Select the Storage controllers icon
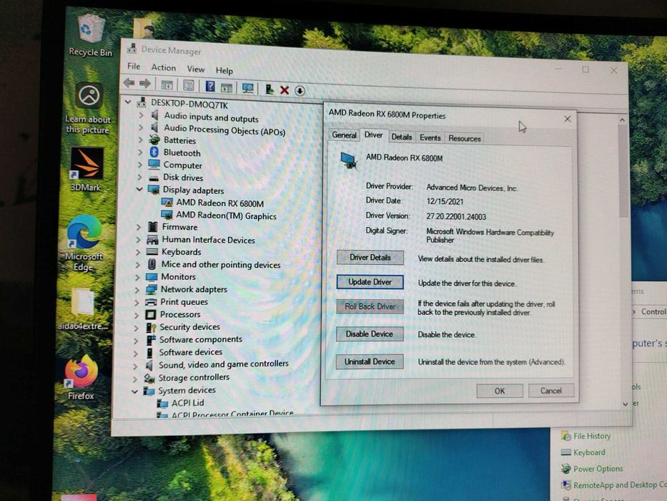 (x=149, y=378)
